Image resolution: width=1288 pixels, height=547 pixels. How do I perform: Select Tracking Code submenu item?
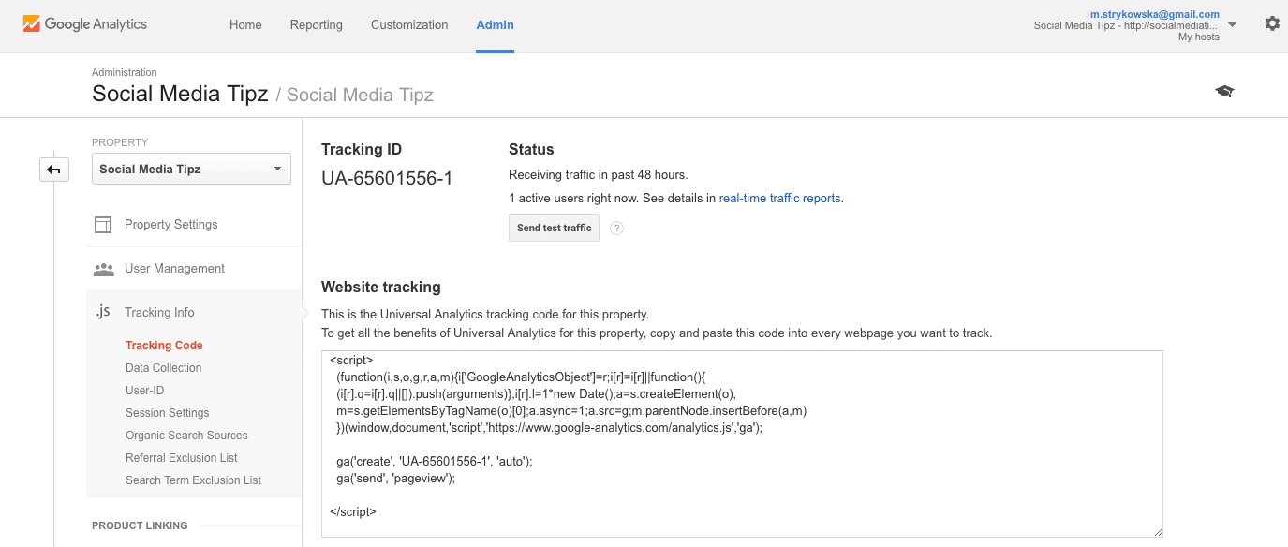tap(164, 346)
